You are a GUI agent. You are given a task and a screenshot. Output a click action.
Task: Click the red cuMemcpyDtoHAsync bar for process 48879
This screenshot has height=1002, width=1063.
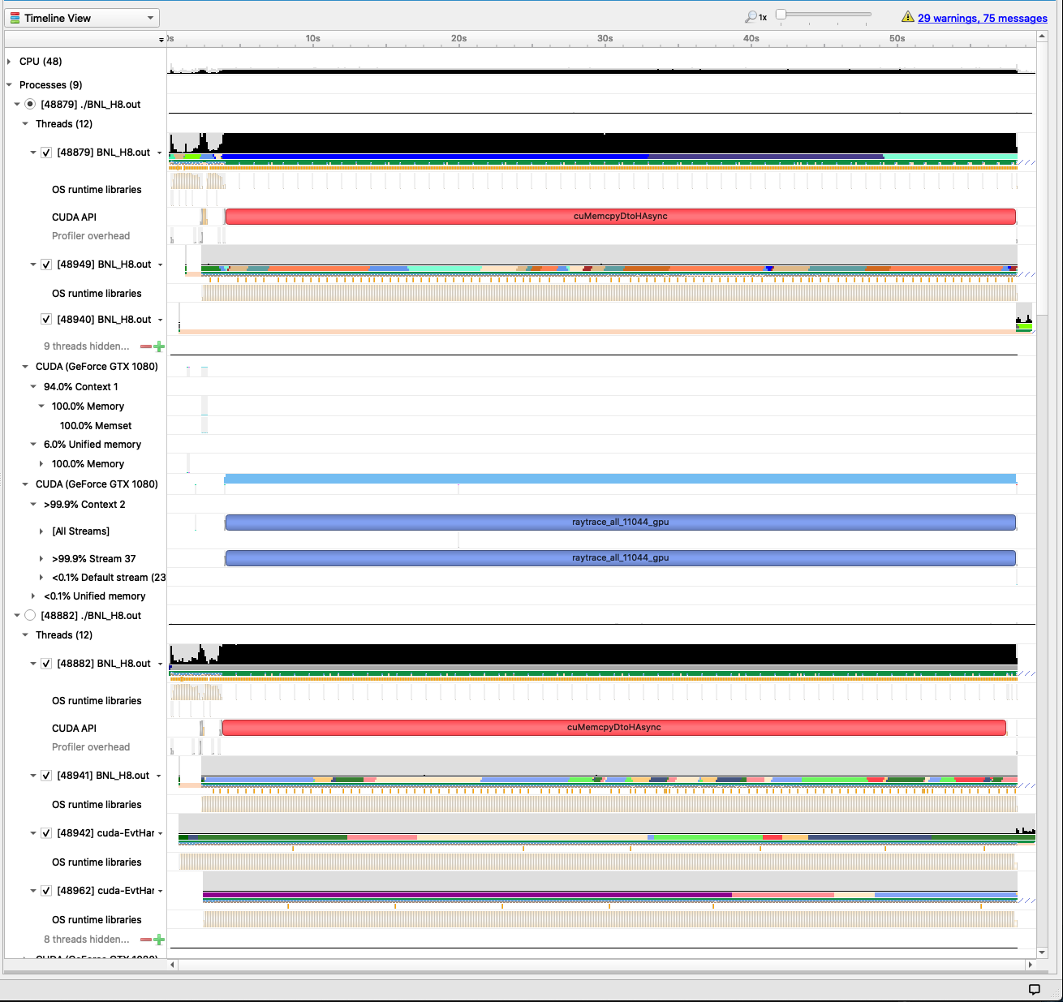(620, 217)
